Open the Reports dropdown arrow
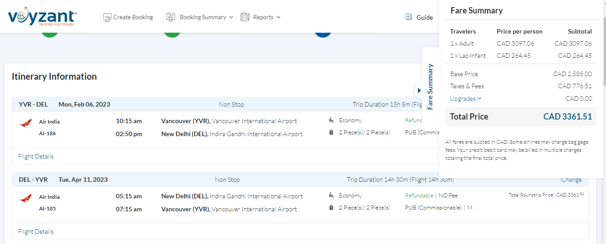Screen dimensions: 606x244 click(x=278, y=17)
